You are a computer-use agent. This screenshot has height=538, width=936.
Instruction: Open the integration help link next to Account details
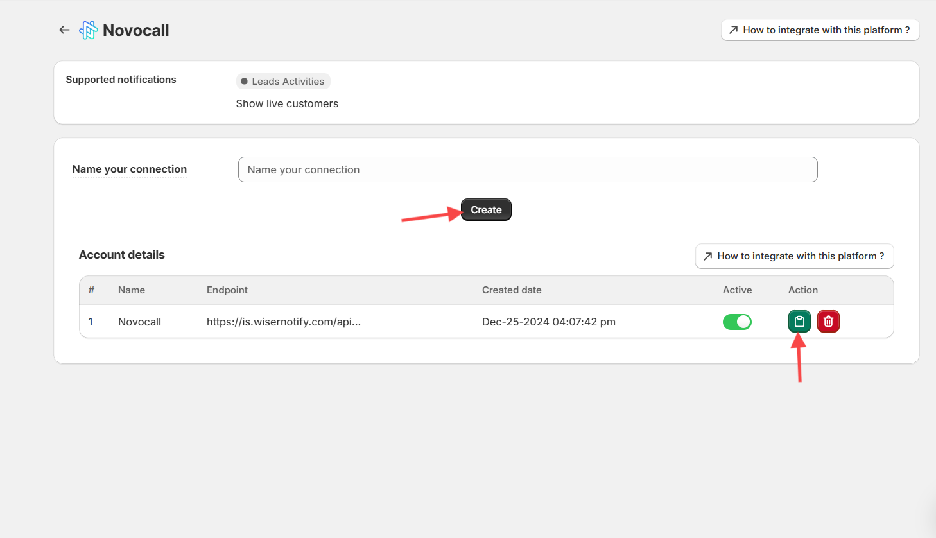[794, 256]
